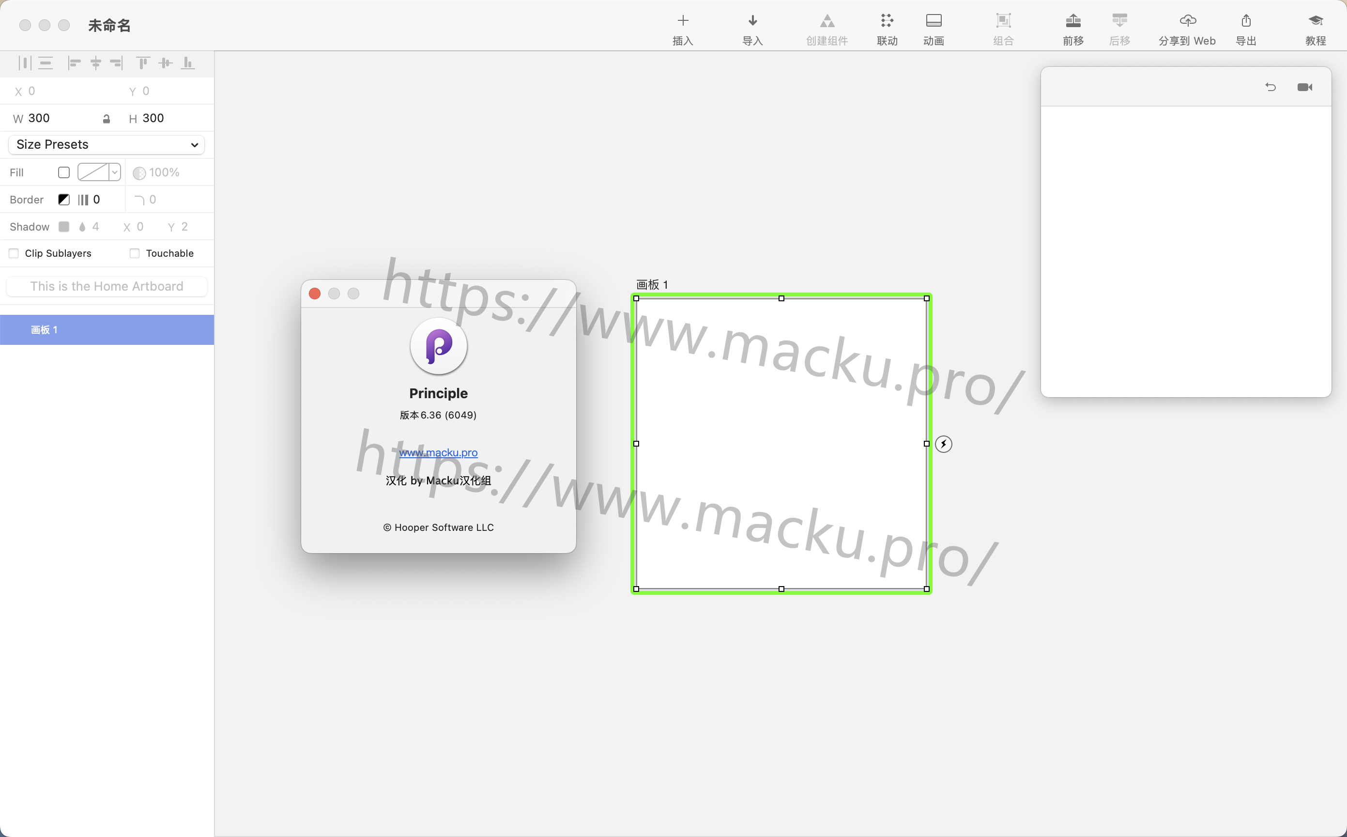
Task: Click the 未命名 window title
Action: click(109, 26)
